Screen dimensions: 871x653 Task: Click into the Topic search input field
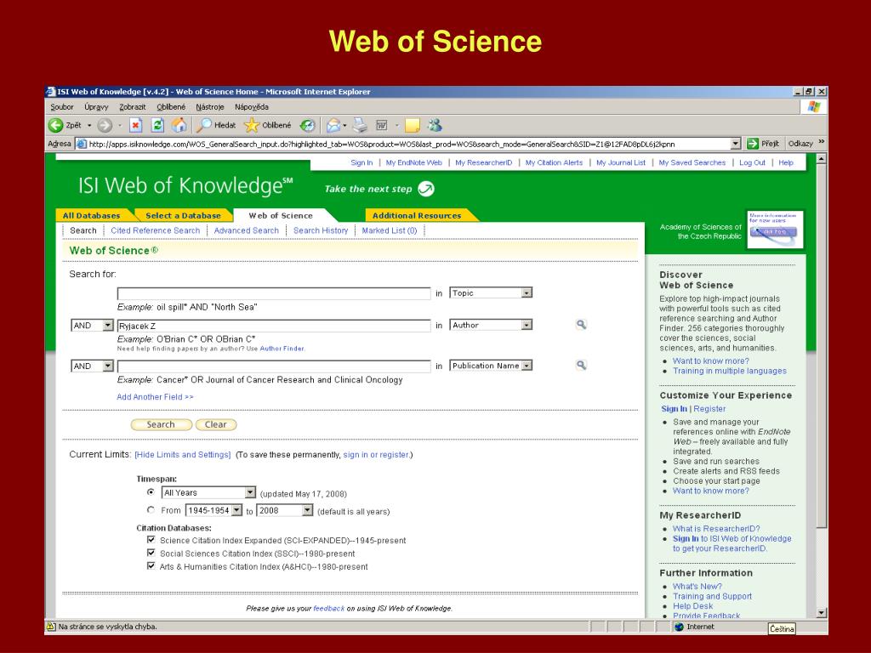point(274,293)
